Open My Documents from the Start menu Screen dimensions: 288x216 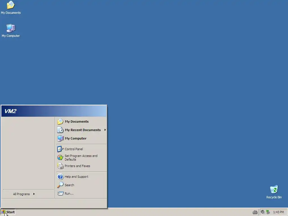point(81,121)
